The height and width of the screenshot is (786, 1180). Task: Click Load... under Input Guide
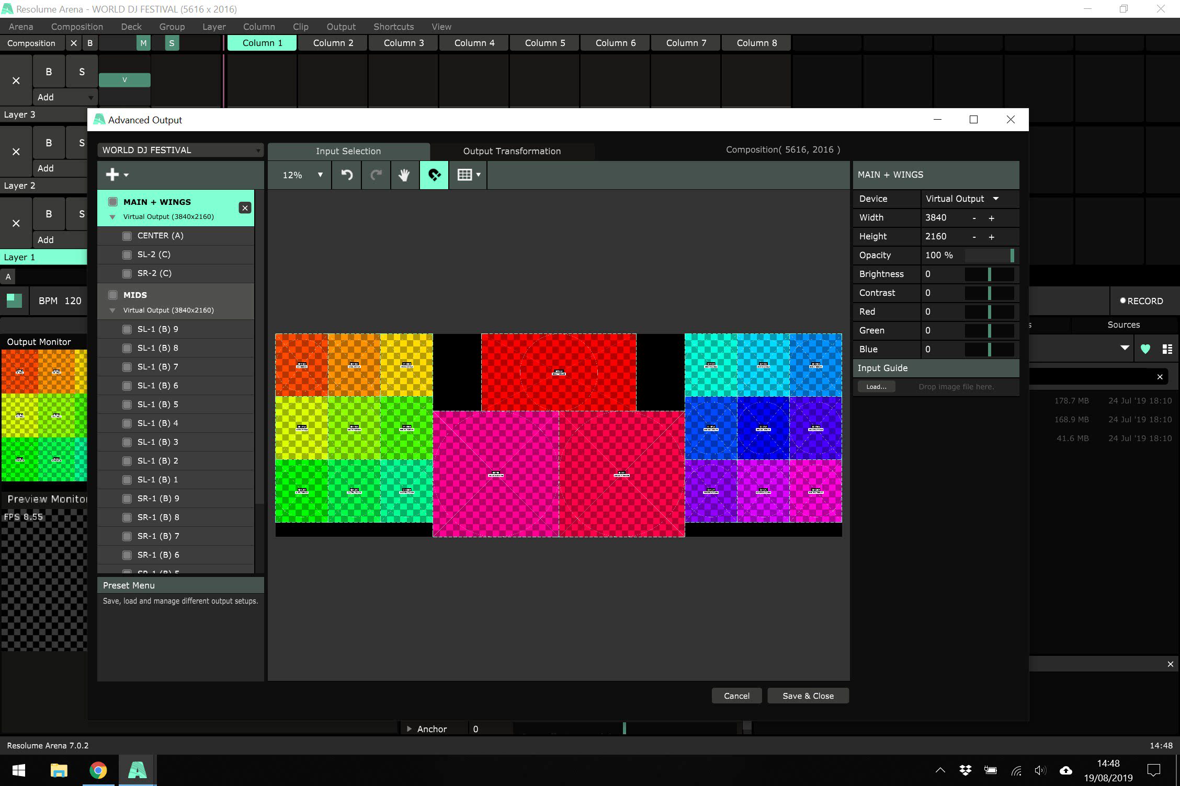(876, 387)
